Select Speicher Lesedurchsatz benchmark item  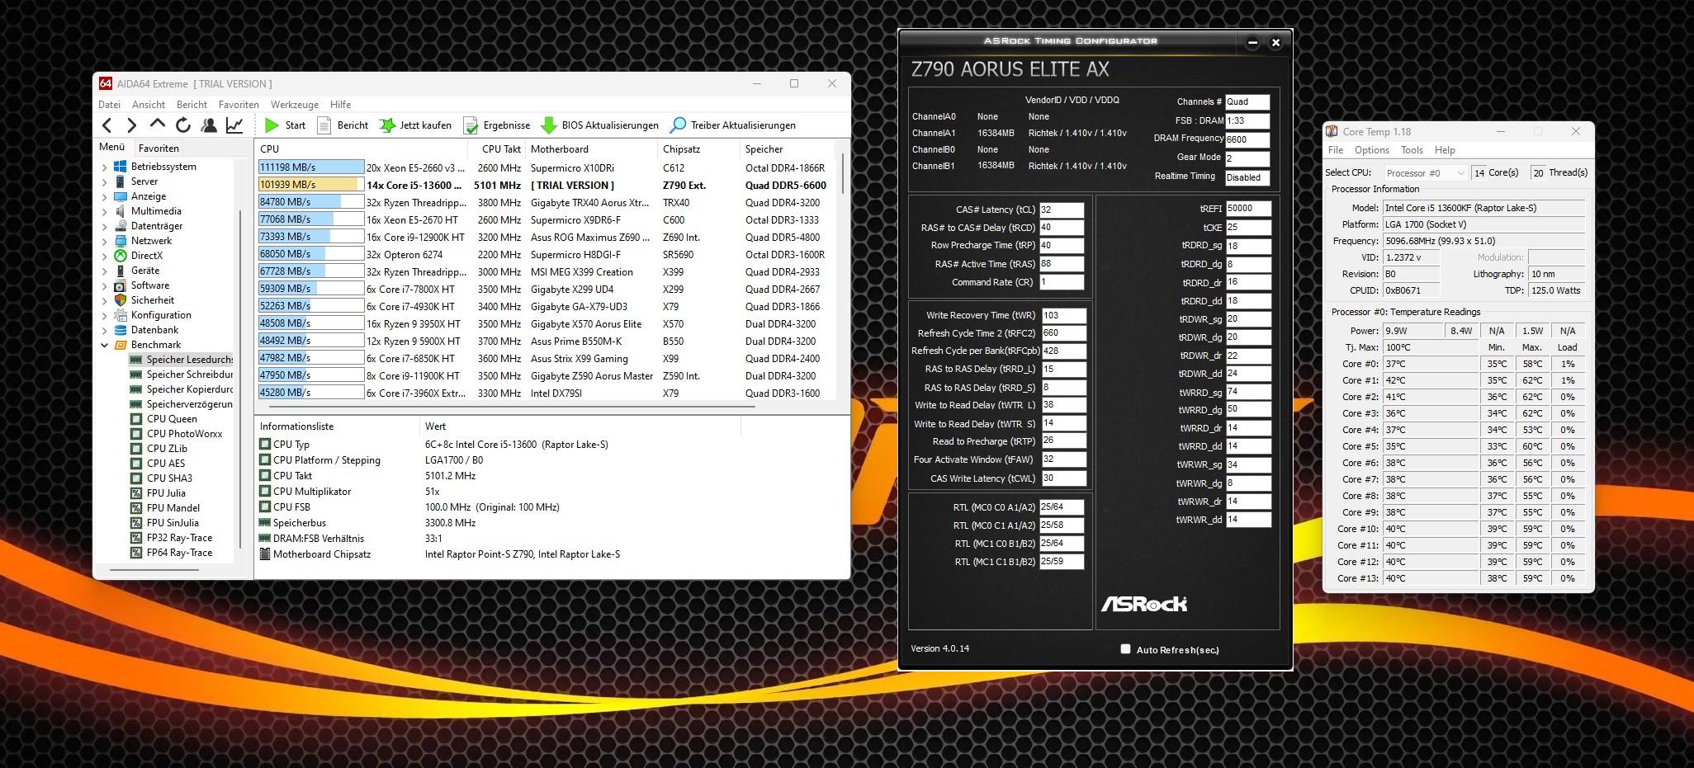point(181,360)
